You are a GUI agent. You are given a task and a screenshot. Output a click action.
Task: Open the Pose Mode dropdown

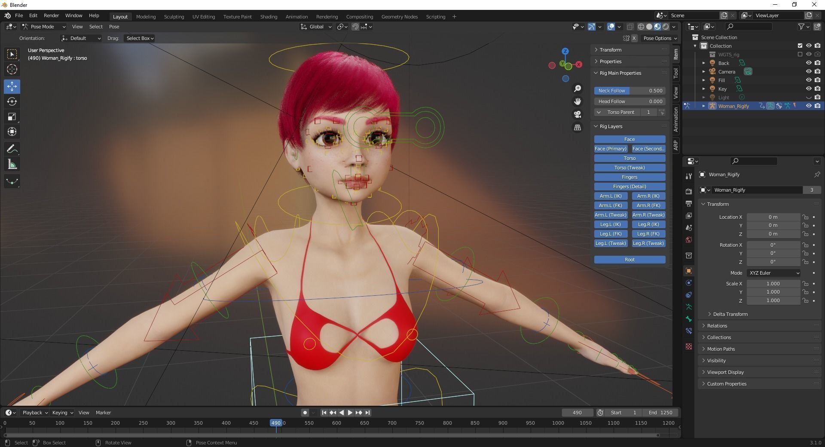[x=43, y=27]
